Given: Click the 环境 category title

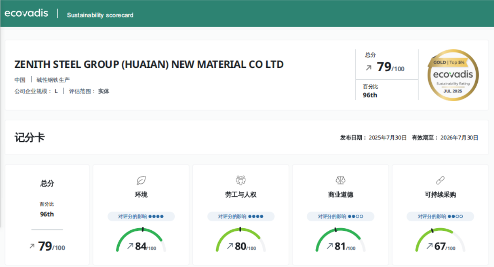Looking at the screenshot, I should (x=141, y=195).
